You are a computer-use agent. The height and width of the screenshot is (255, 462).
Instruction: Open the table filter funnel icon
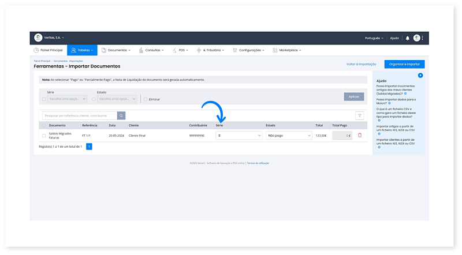pyautogui.click(x=360, y=115)
